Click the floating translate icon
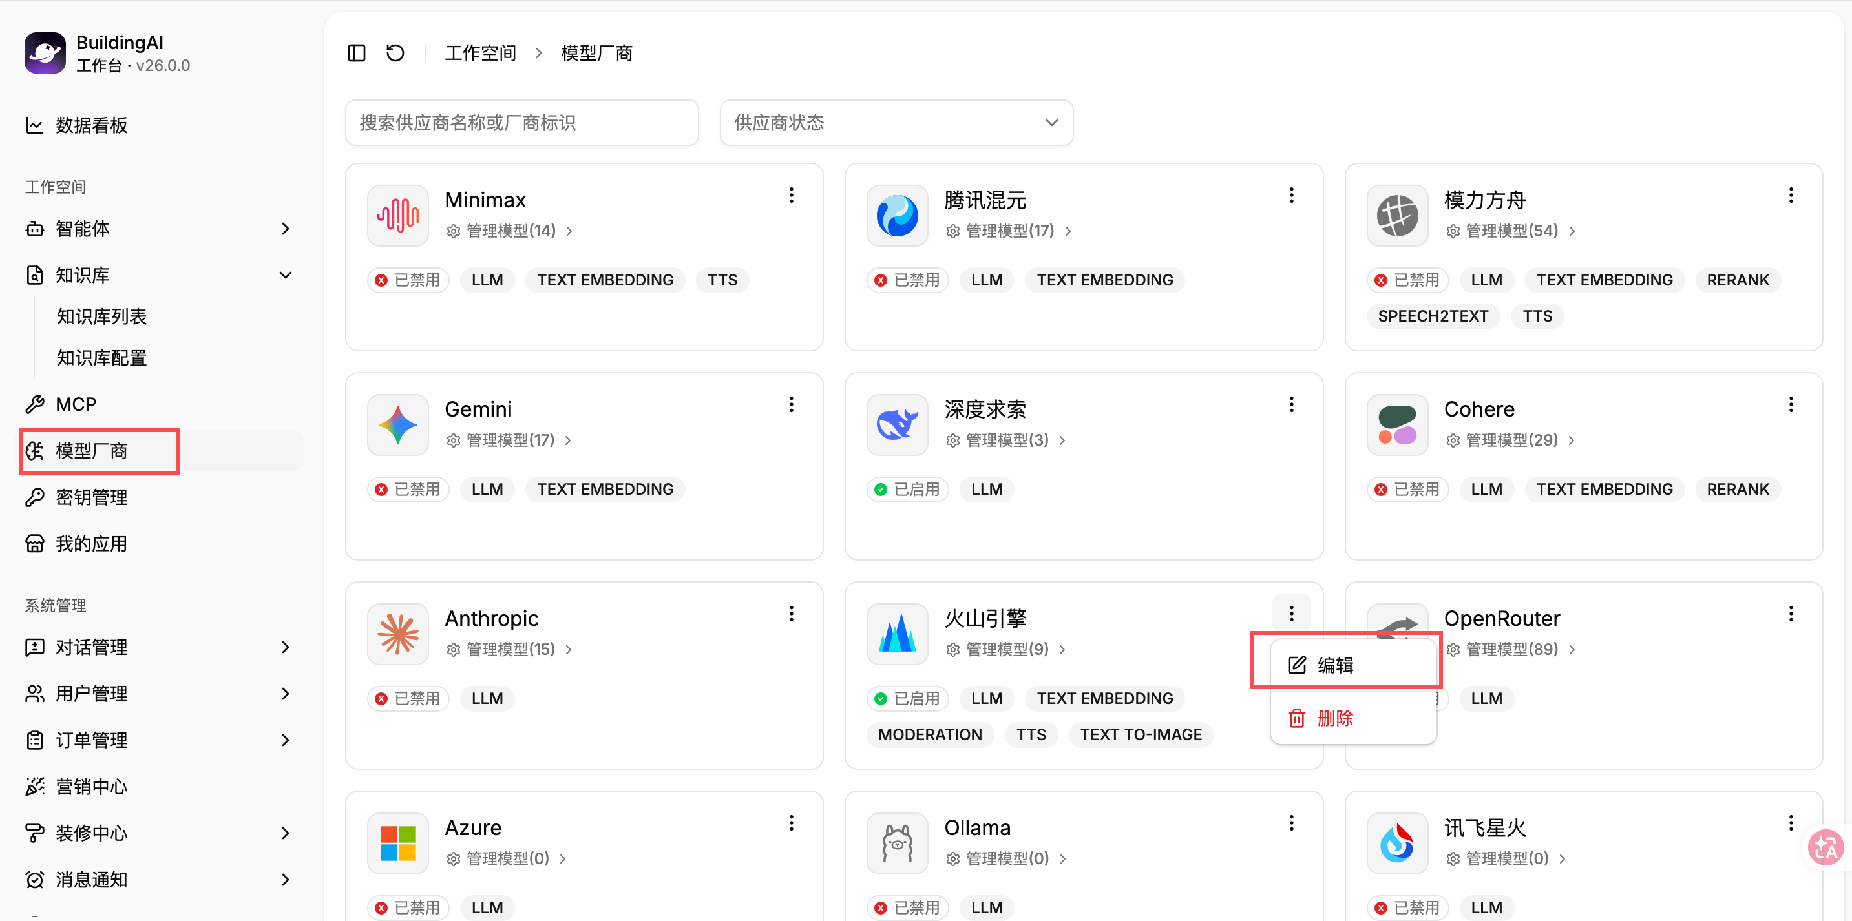This screenshot has width=1852, height=921. [1826, 848]
